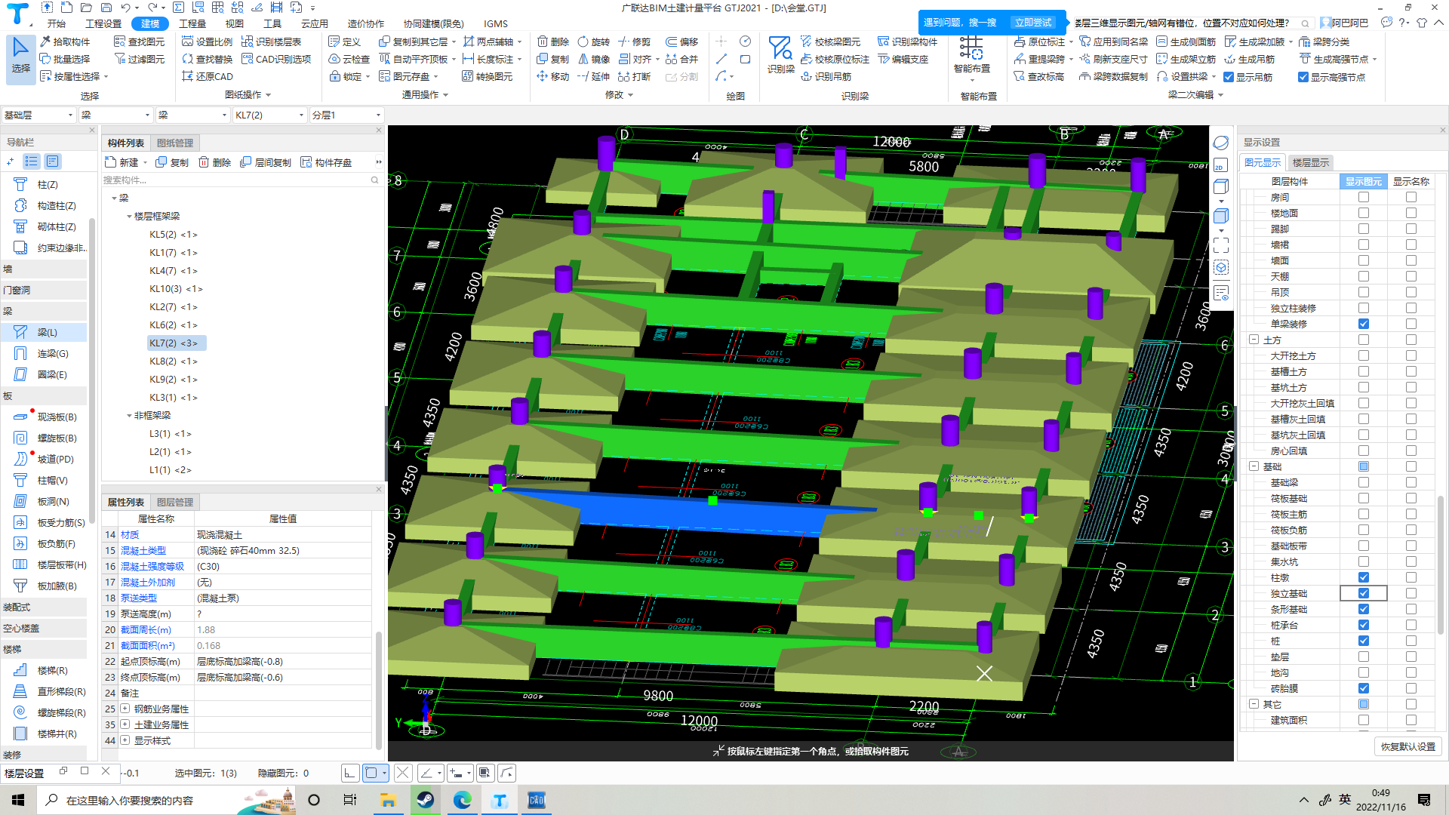
Task: Toggle the 显示高强节点 checkbox
Action: [1303, 77]
